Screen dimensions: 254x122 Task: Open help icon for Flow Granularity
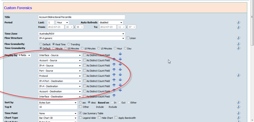click(238, 44)
